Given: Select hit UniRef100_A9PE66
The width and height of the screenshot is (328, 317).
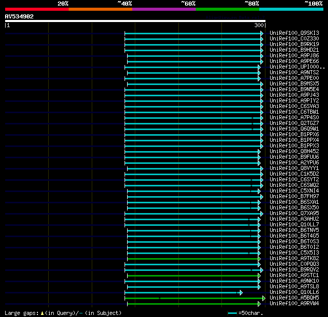Looking at the screenshot, I should pyautogui.click(x=294, y=61).
